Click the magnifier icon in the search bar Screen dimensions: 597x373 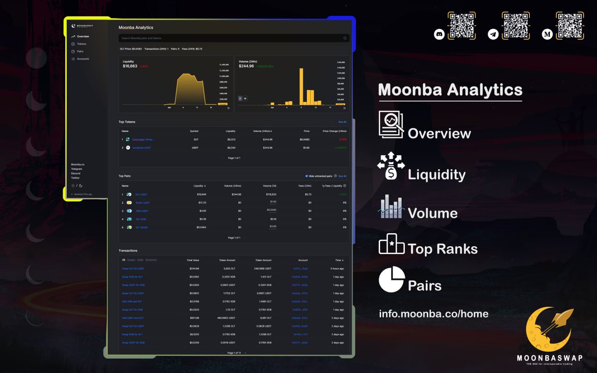[x=345, y=38]
